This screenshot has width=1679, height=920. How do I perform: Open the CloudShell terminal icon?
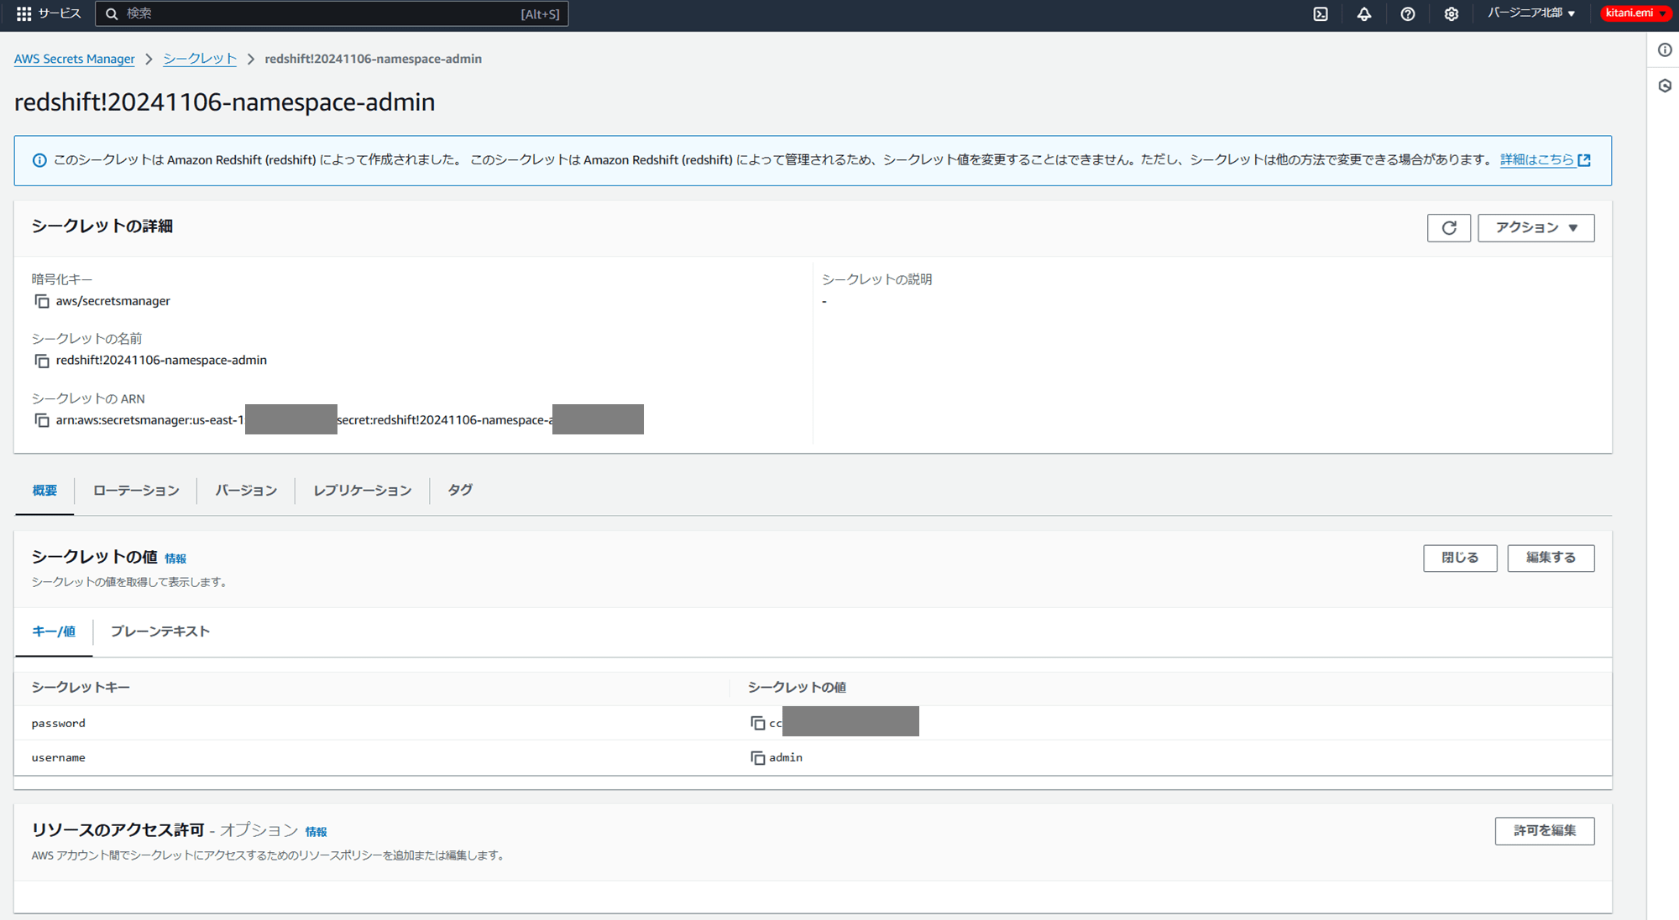(1321, 13)
